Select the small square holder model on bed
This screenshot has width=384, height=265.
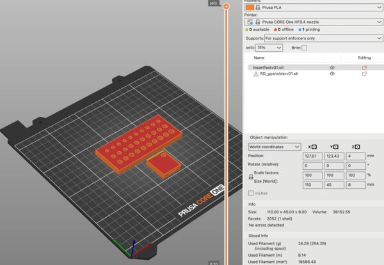pyautogui.click(x=164, y=165)
